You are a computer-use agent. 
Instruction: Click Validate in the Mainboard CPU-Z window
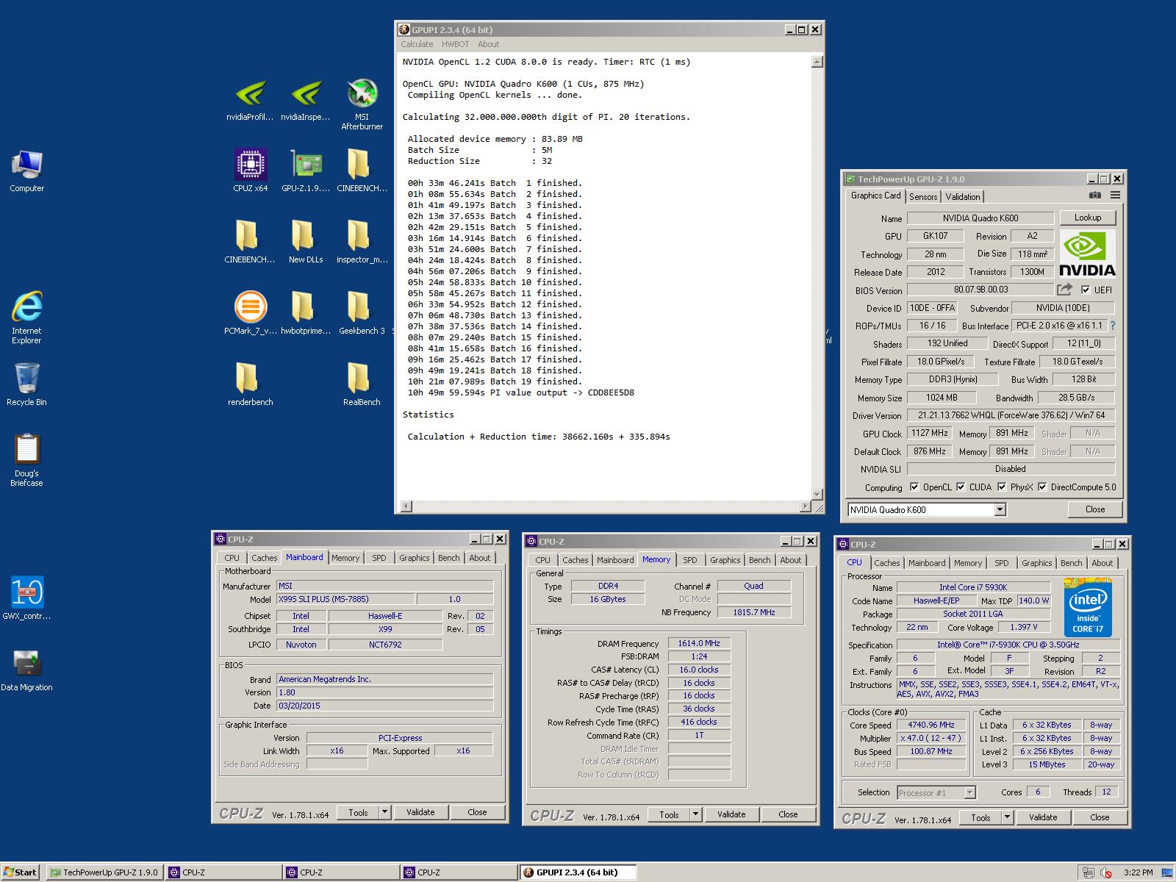tap(420, 812)
